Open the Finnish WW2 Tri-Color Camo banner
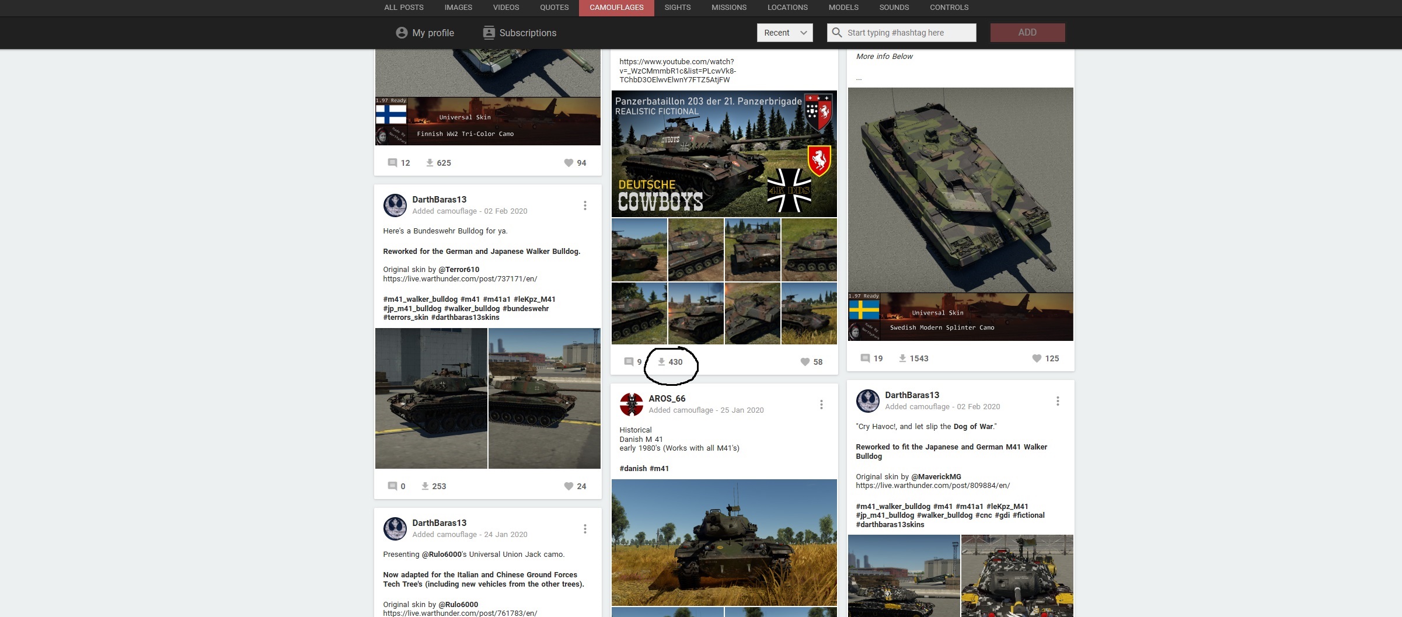The height and width of the screenshot is (617, 1402). 488,121
